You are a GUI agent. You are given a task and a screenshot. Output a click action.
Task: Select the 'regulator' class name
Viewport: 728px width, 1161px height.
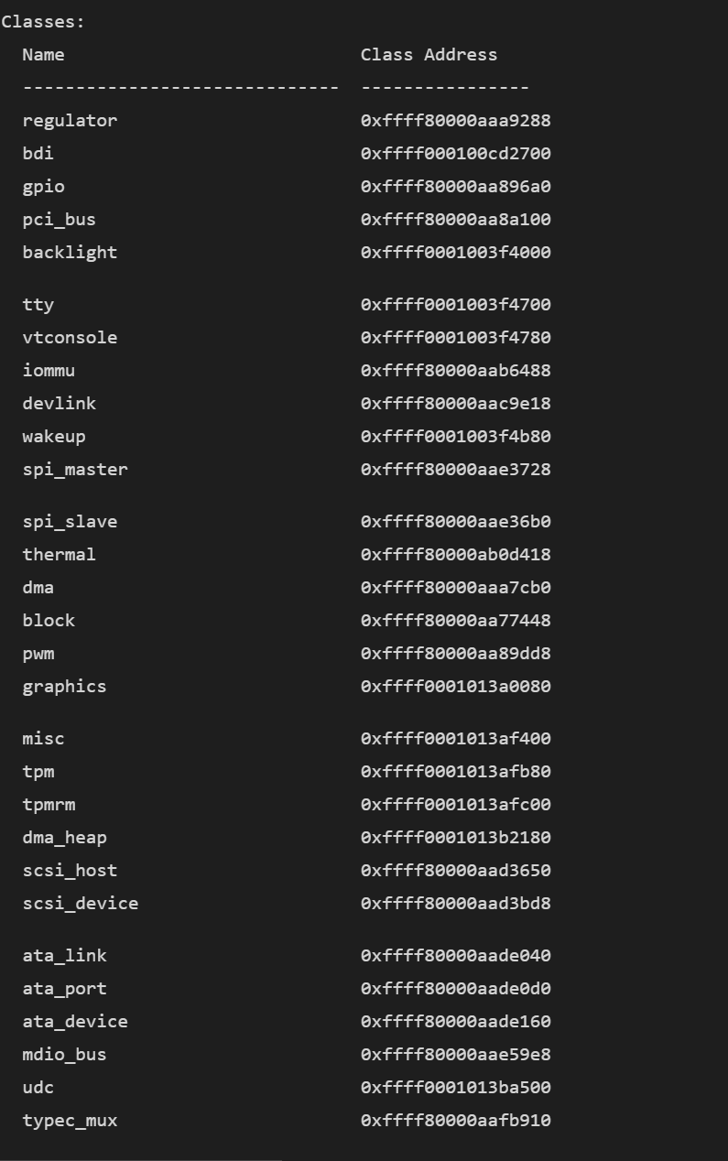tap(70, 121)
